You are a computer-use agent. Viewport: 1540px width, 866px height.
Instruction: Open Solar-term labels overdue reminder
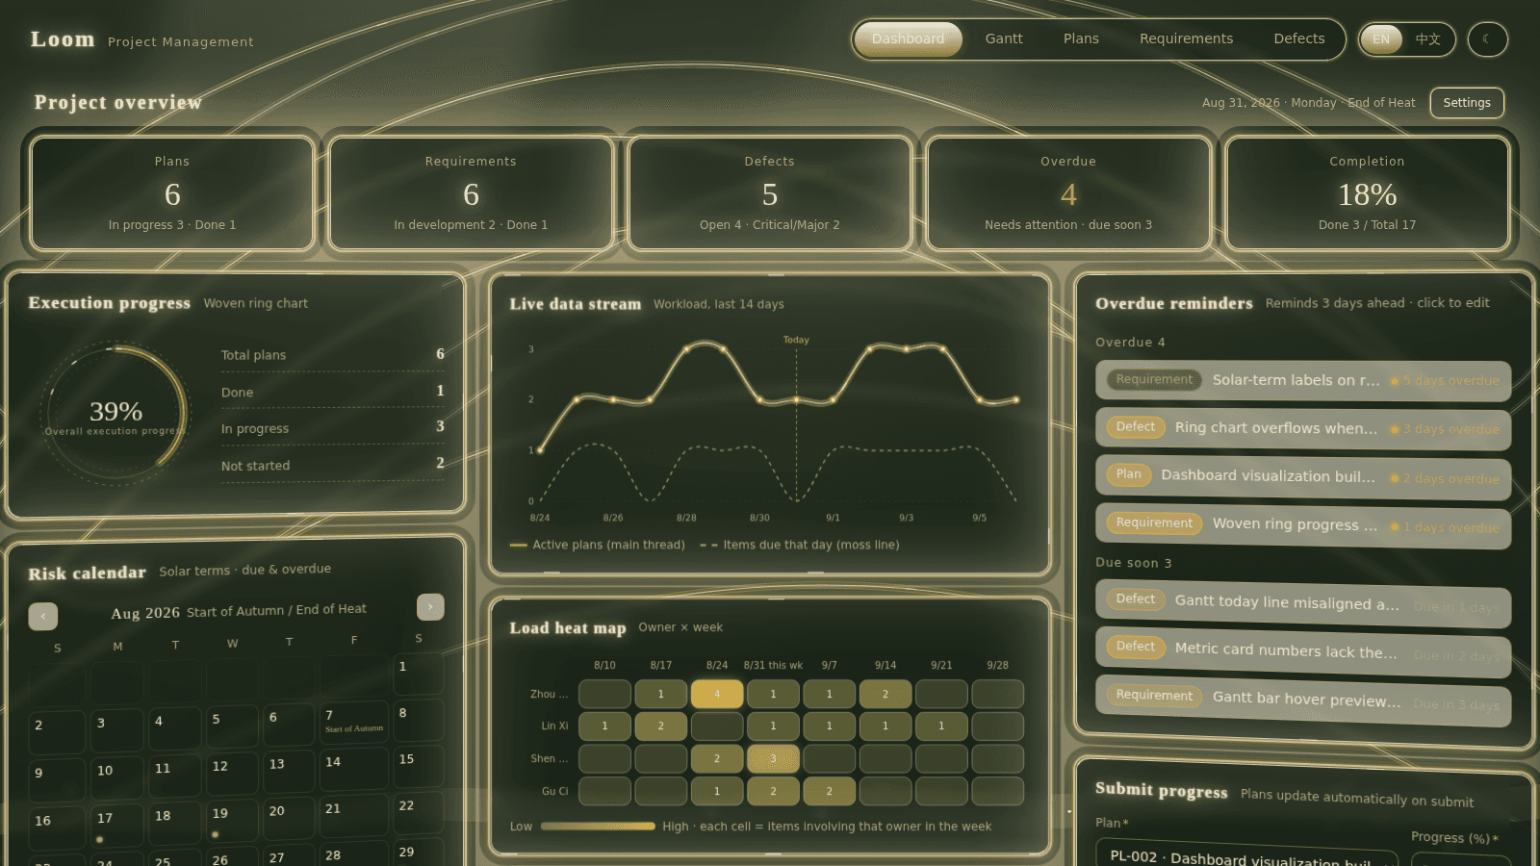[1303, 380]
